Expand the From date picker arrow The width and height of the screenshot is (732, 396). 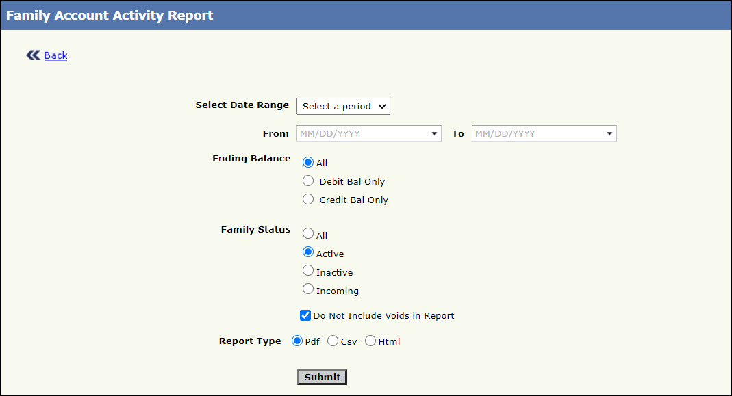(x=435, y=133)
